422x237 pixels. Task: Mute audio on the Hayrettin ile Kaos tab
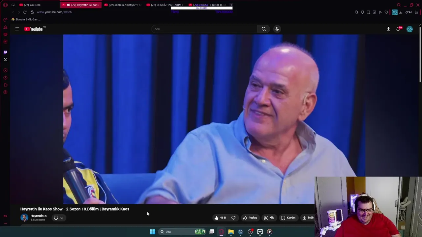(69, 5)
